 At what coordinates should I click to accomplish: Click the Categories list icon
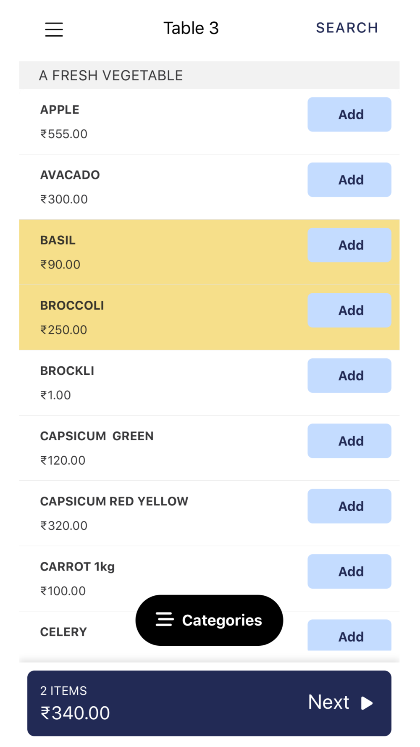(165, 619)
